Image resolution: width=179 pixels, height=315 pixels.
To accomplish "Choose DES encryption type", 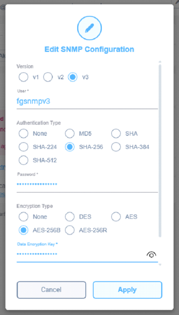I will [x=70, y=217].
